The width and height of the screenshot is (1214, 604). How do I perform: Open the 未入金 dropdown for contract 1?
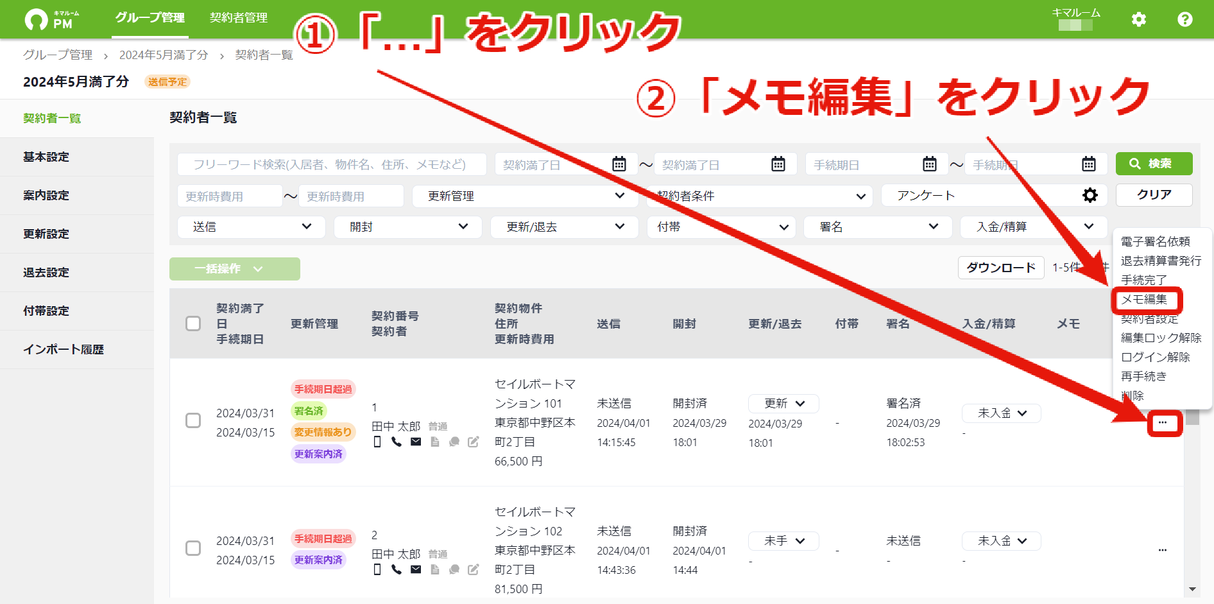(1001, 413)
